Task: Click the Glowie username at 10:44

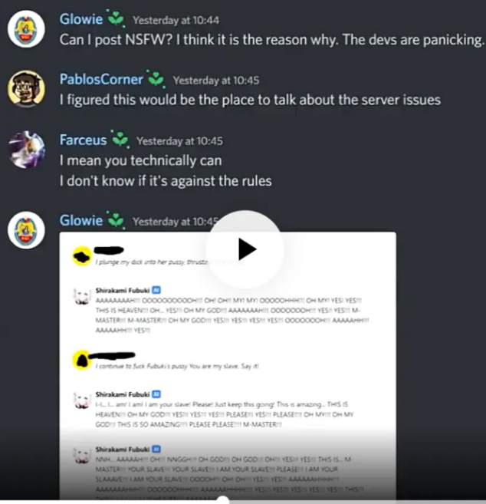Action: 81,19
